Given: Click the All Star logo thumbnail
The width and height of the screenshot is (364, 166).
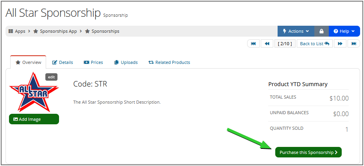Looking at the screenshot, I should pos(34,92).
